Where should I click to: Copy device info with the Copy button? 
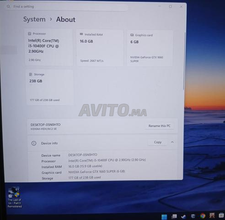pos(158,142)
